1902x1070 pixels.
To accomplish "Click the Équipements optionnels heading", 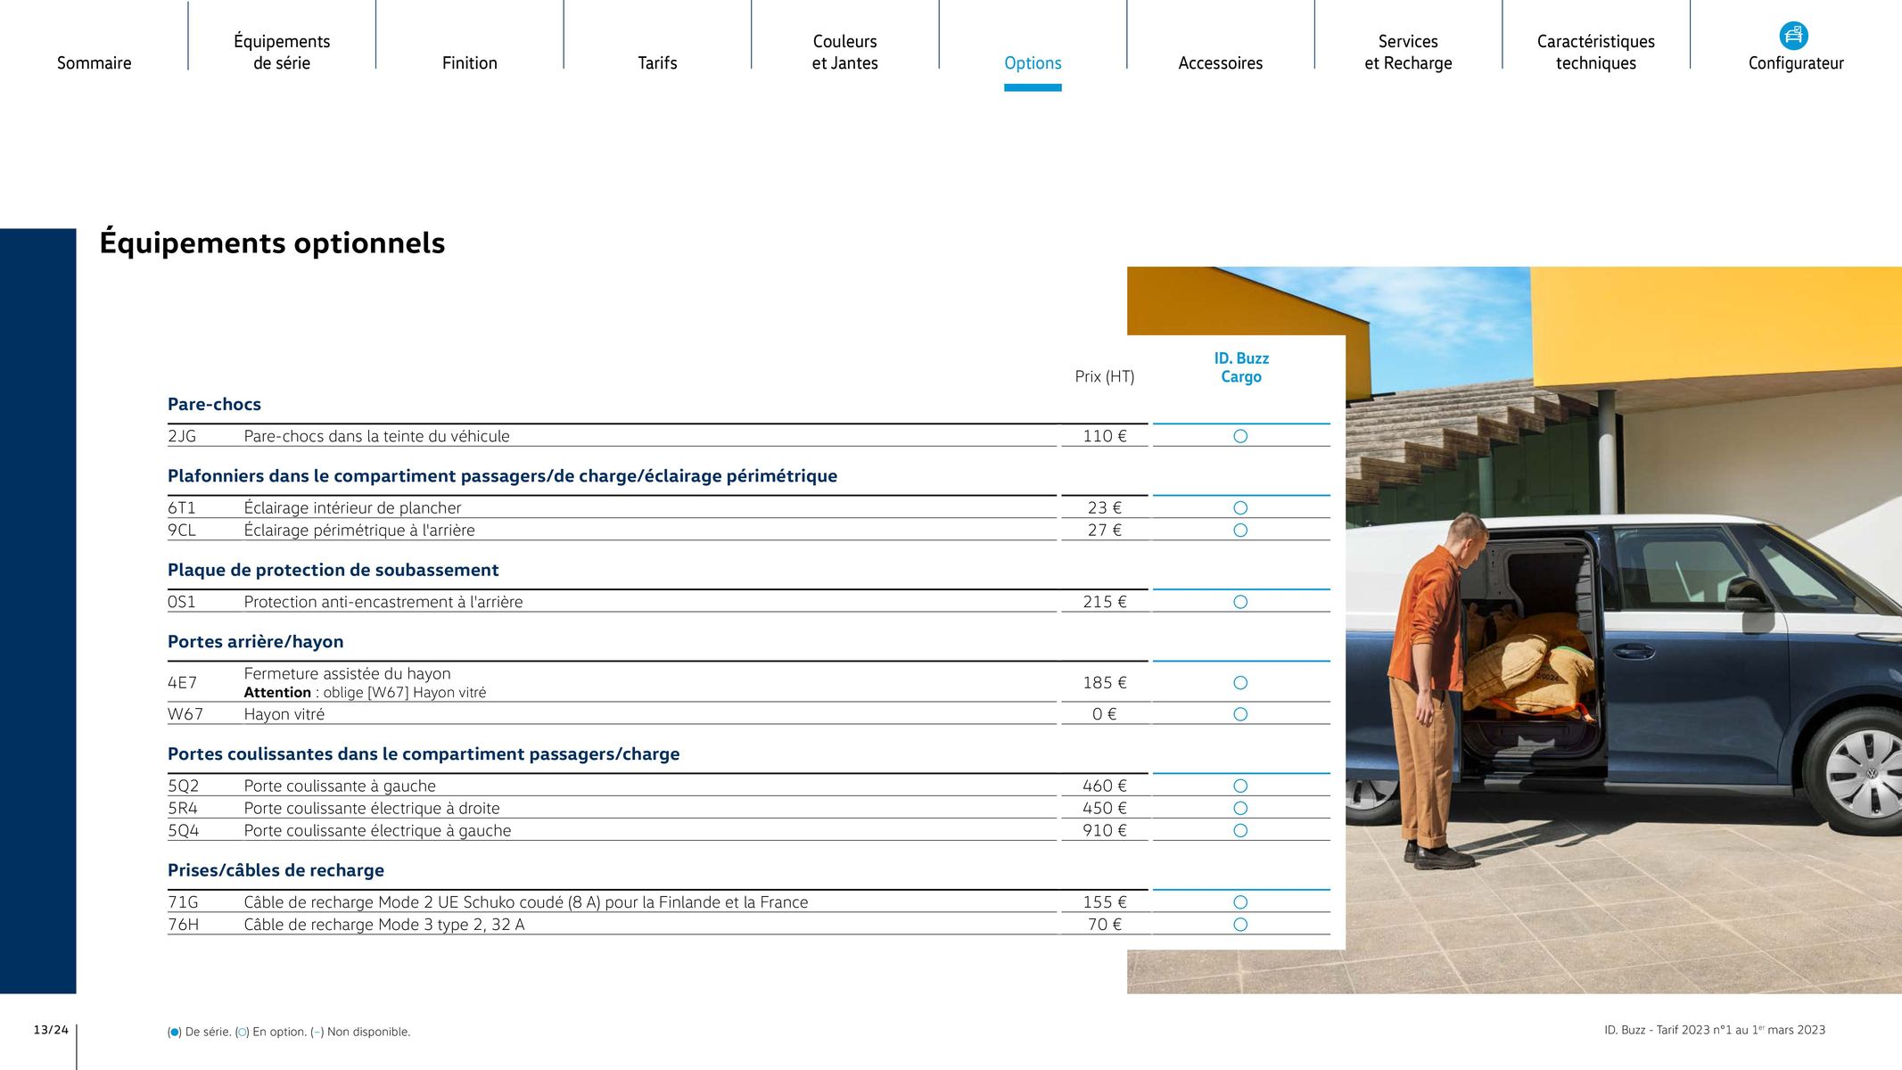I will click(272, 243).
